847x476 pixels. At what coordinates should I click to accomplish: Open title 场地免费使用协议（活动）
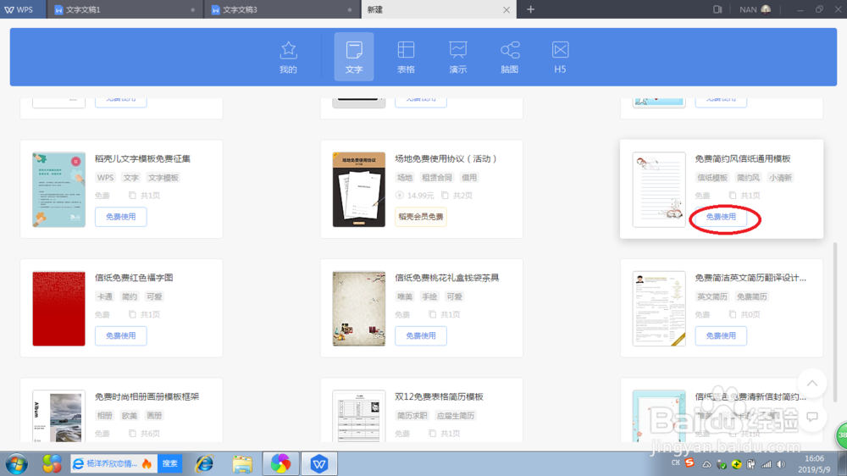point(446,159)
